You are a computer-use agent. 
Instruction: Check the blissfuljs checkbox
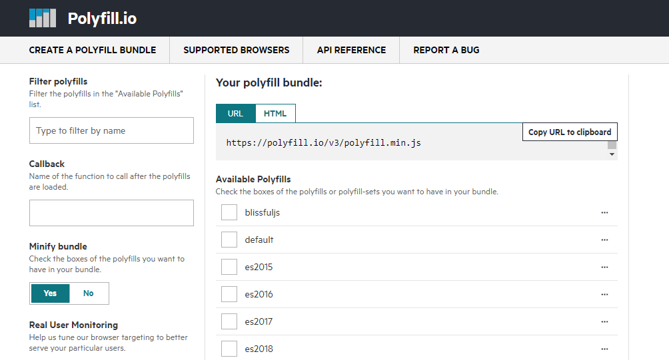[229, 212]
